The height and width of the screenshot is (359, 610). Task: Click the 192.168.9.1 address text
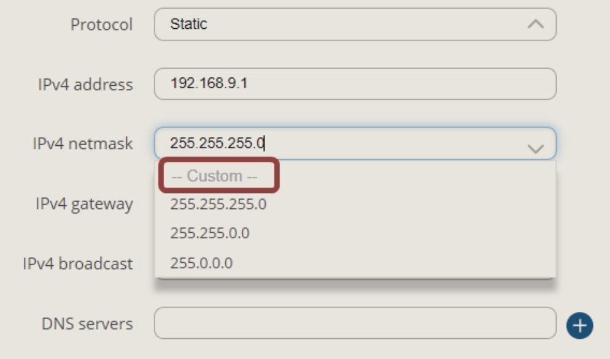(x=209, y=83)
